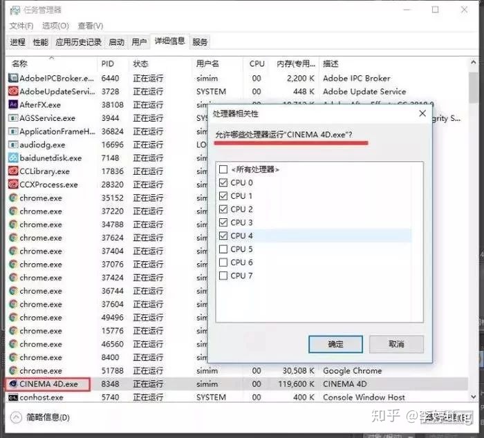Sort by the PID column header
Image resolution: width=484 pixels, height=438 pixels.
(113, 64)
